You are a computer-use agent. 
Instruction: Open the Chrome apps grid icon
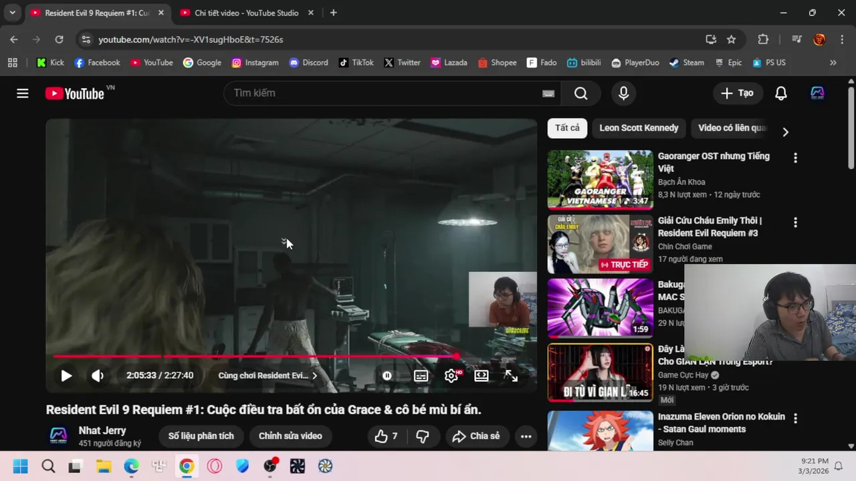12,63
